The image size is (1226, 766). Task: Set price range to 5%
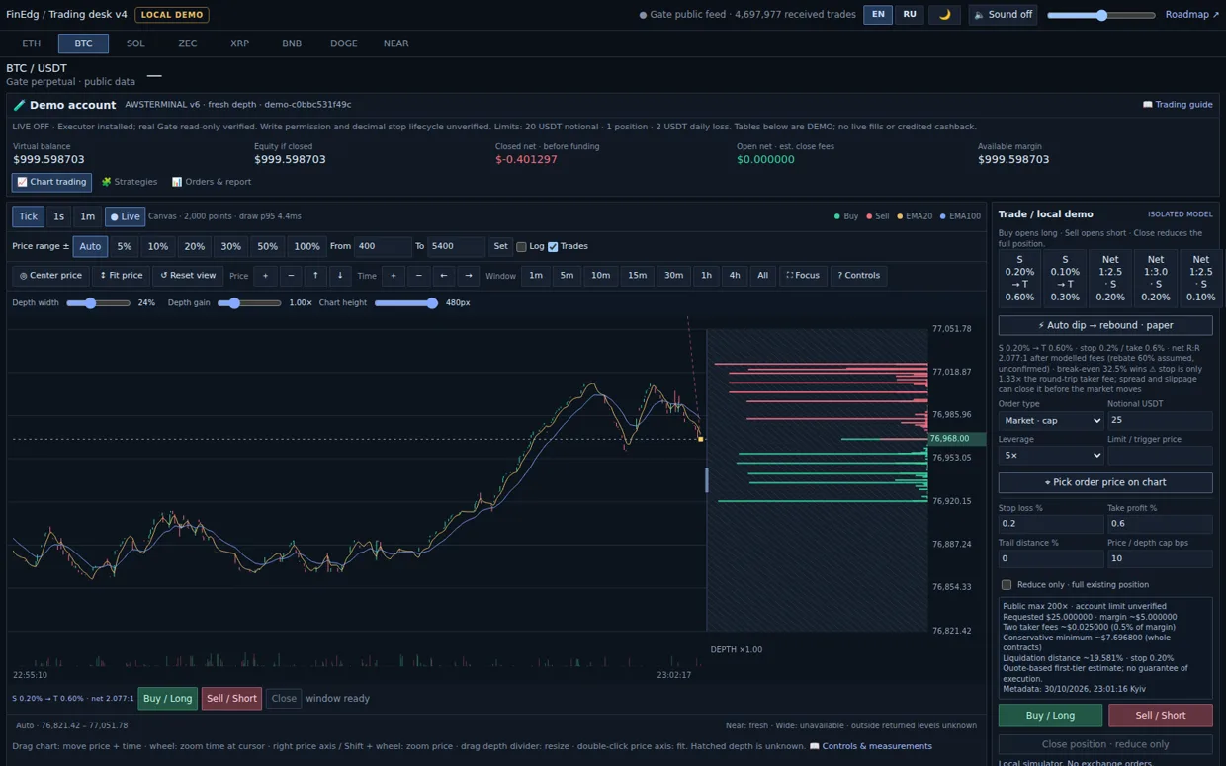(125, 247)
